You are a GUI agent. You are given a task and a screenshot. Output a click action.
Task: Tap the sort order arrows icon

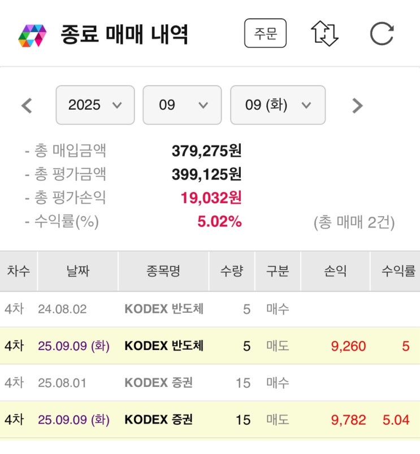(324, 34)
